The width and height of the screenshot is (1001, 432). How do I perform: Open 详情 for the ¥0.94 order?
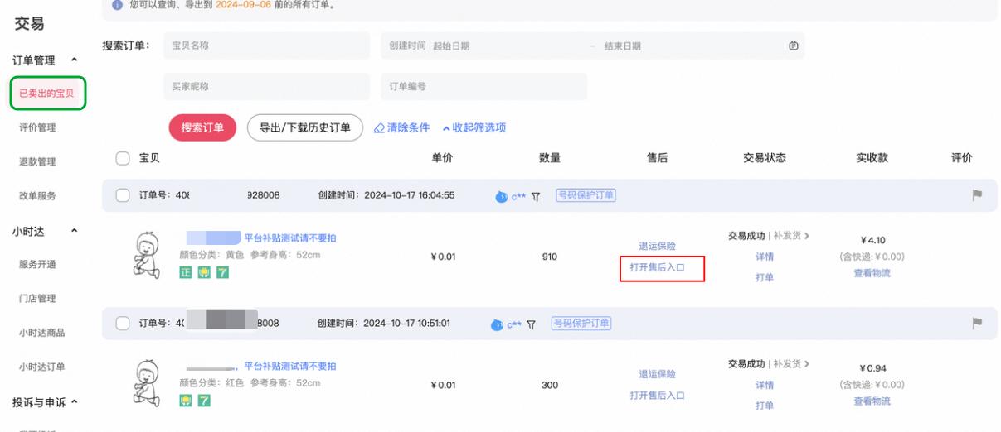(765, 385)
